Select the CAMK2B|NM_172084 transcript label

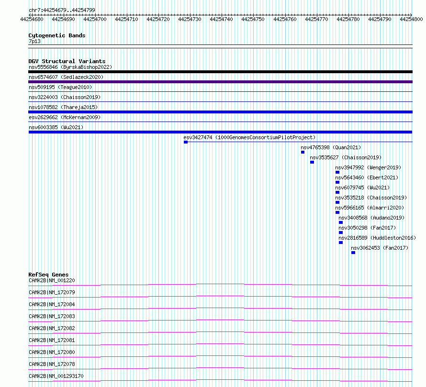[52, 304]
